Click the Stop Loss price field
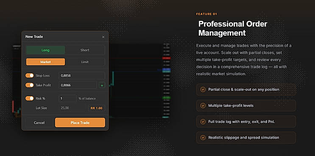315x156 pixels. pyautogui.click(x=82, y=76)
